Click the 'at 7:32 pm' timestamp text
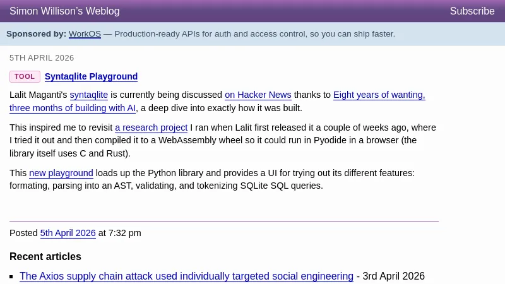 coord(119,233)
